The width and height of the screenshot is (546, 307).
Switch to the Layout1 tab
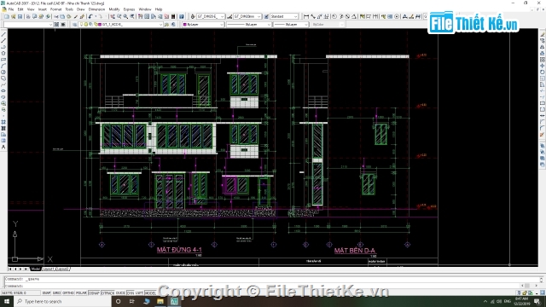[x=49, y=269]
